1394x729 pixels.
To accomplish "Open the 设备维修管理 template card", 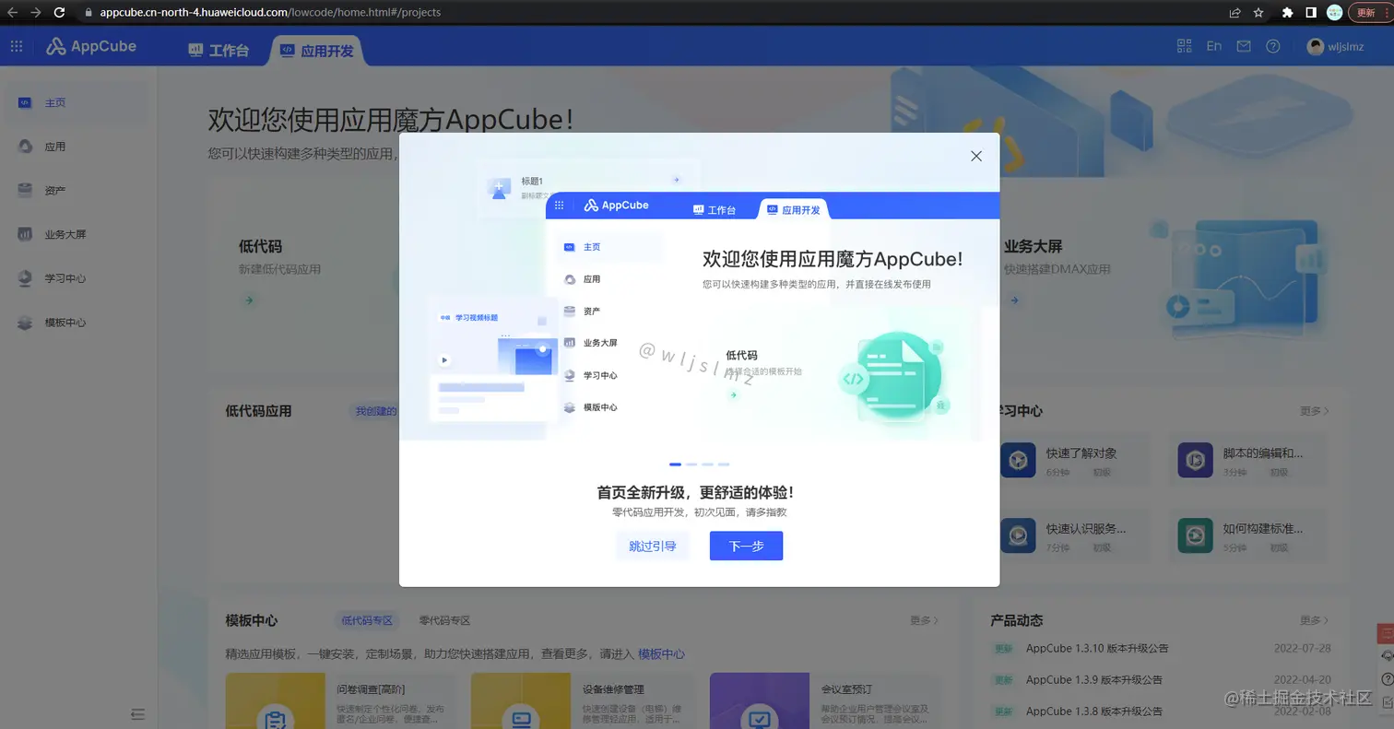I will click(x=583, y=700).
